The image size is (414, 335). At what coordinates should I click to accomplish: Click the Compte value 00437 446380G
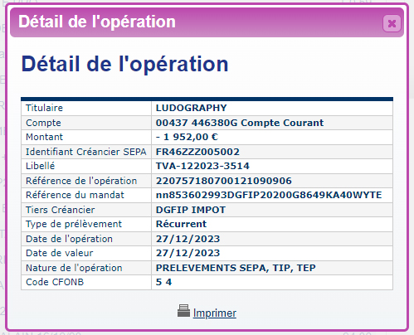pos(240,123)
